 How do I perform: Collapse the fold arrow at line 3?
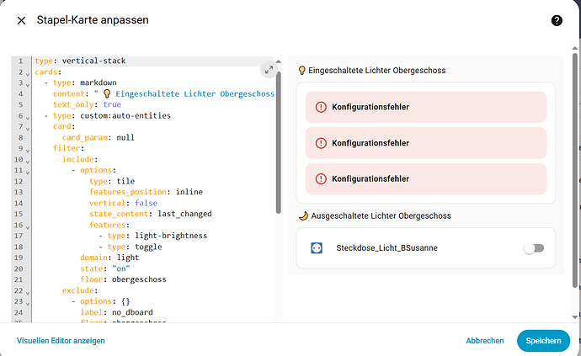28,84
